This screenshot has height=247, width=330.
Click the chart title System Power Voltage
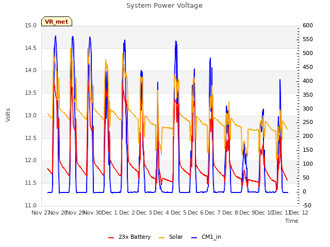point(164,6)
